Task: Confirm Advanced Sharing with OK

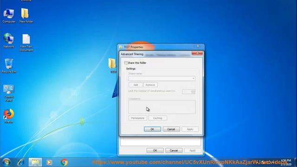Action: [152, 129]
